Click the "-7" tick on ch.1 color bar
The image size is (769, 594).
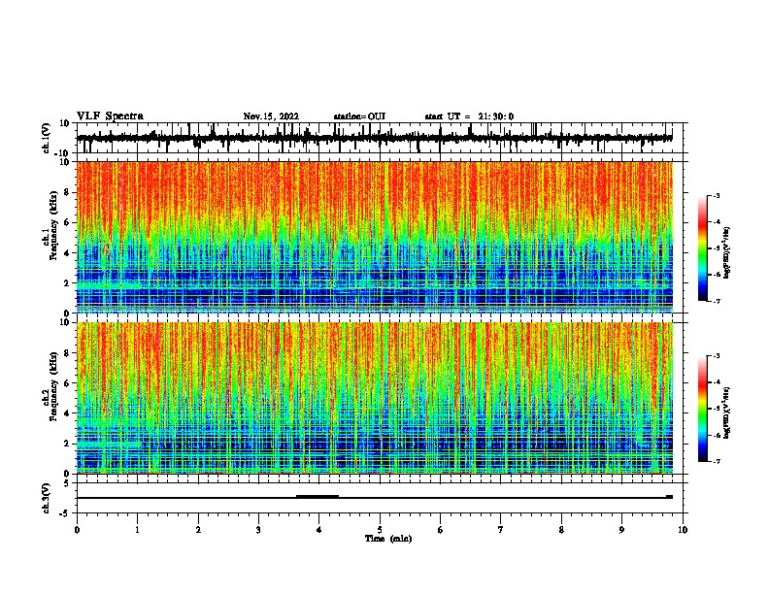(716, 301)
